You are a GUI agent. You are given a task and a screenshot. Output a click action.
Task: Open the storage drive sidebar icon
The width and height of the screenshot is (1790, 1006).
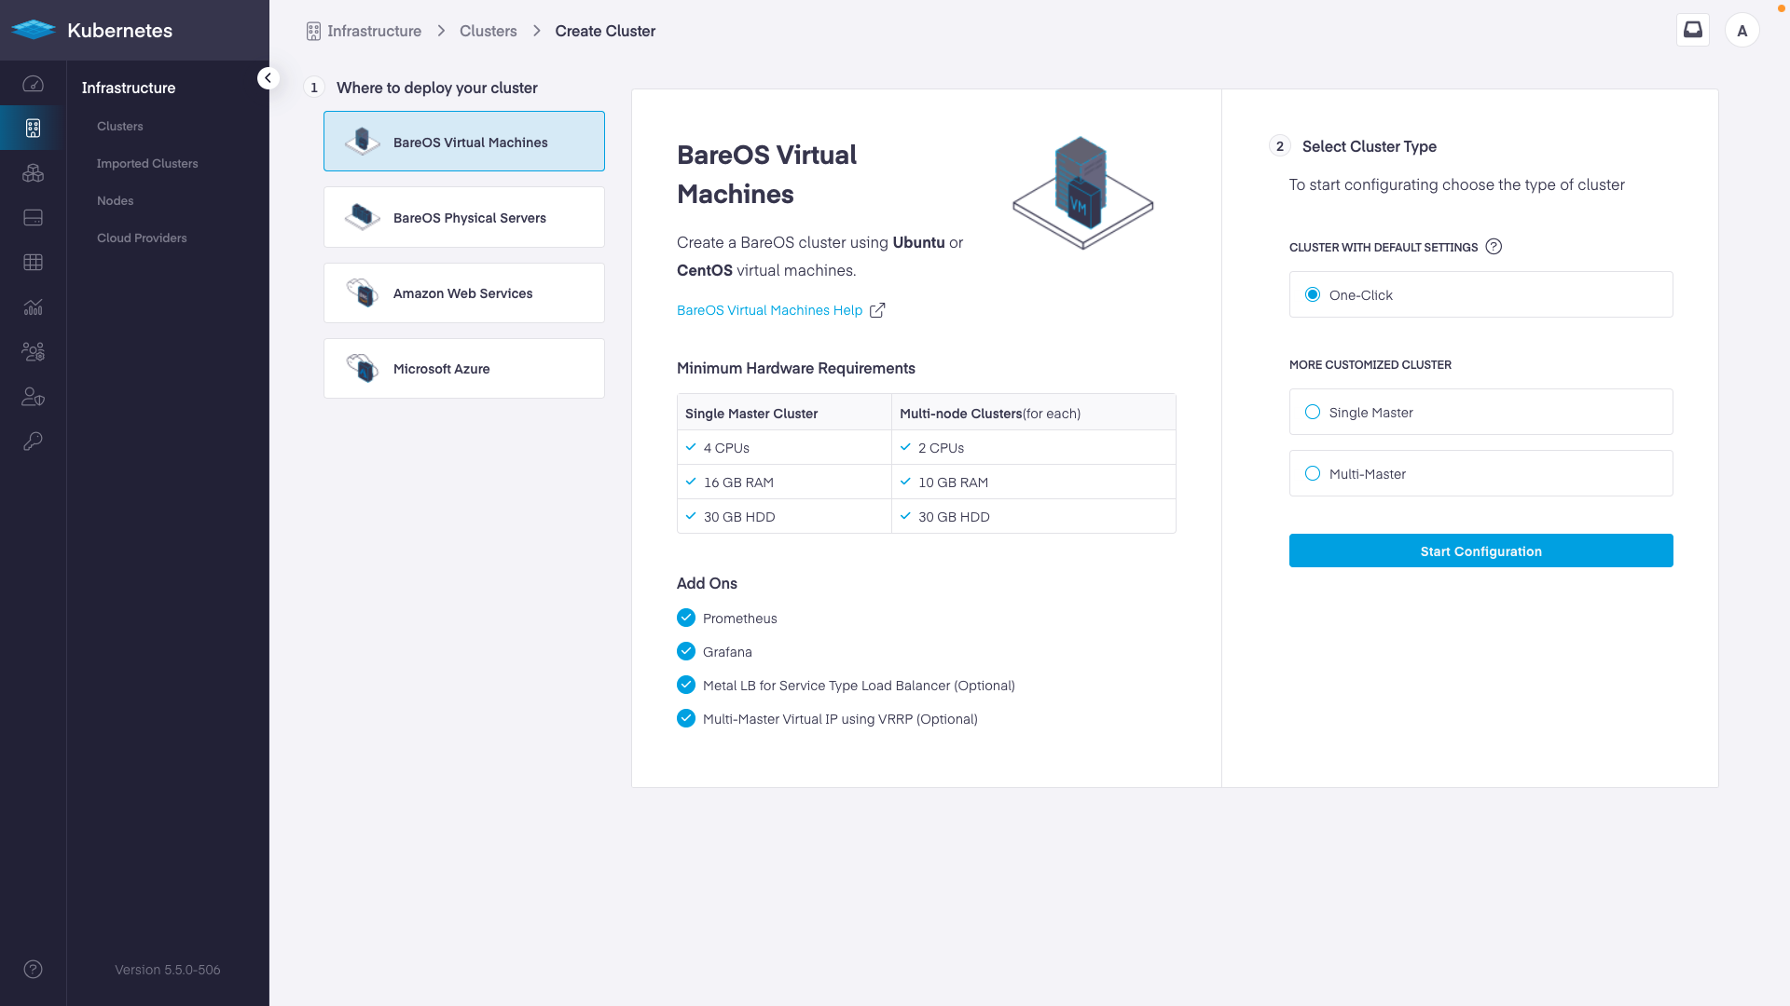33,218
